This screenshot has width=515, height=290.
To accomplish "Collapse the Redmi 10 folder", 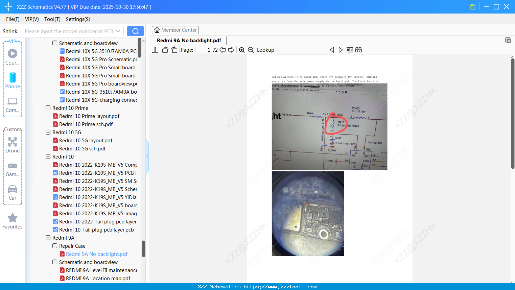I will pos(48,157).
